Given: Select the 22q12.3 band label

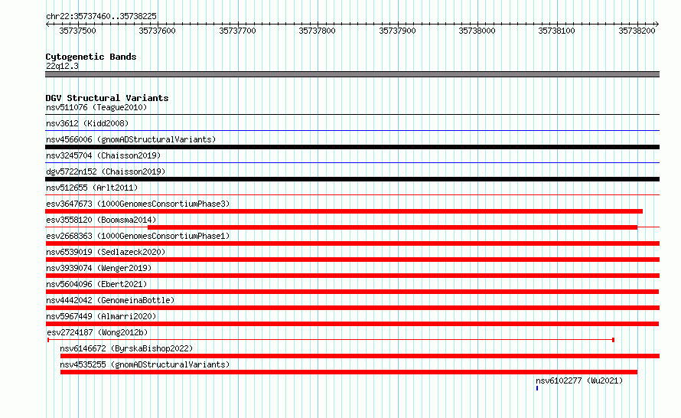Looking at the screenshot, I should click(x=62, y=66).
